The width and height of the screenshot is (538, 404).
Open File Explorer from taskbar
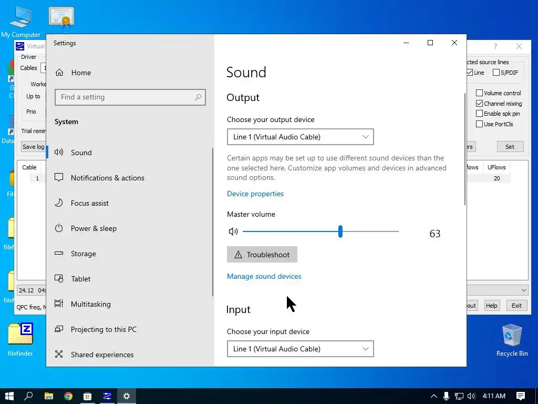49,396
